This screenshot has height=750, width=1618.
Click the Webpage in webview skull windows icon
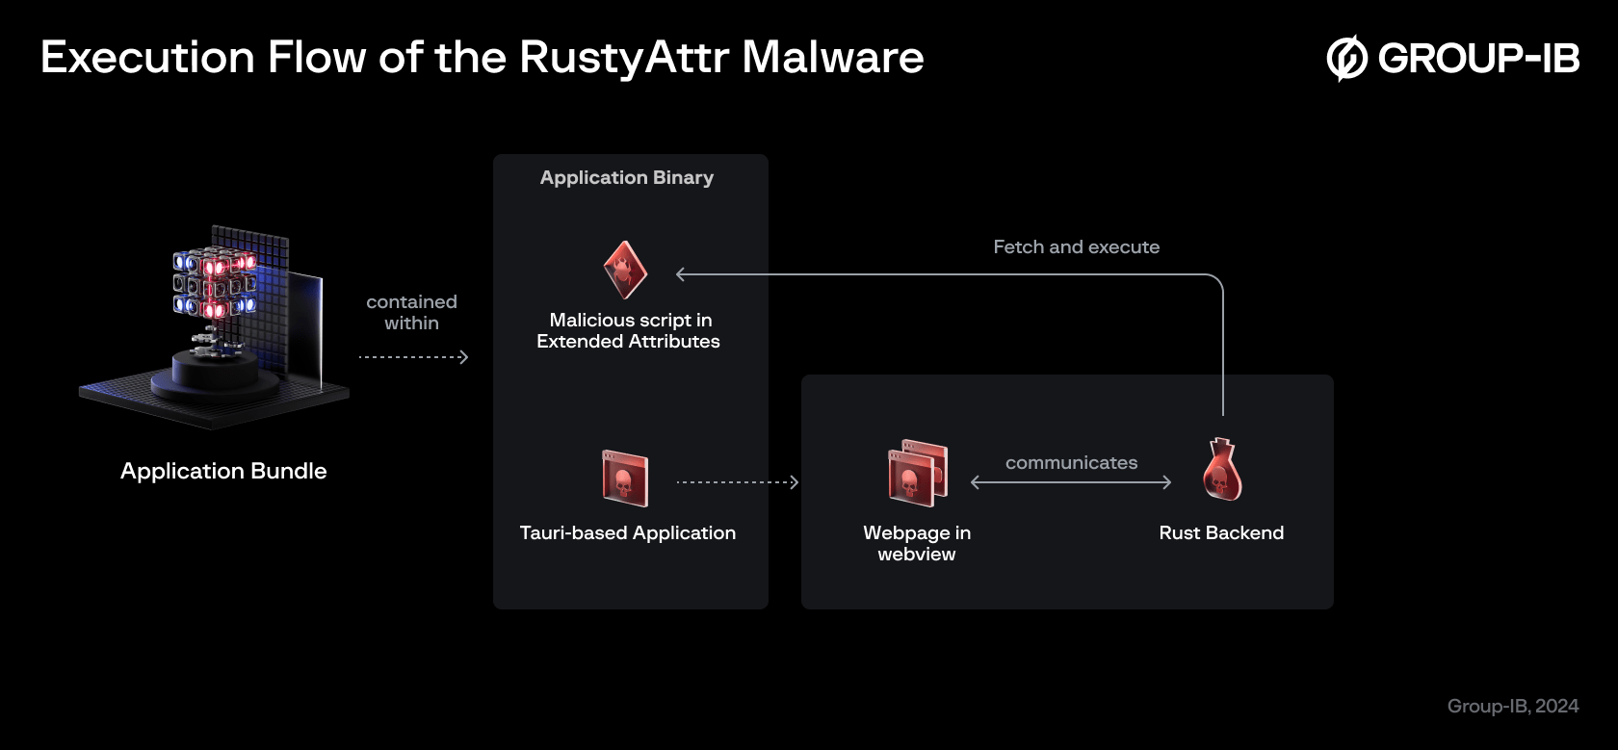click(918, 473)
